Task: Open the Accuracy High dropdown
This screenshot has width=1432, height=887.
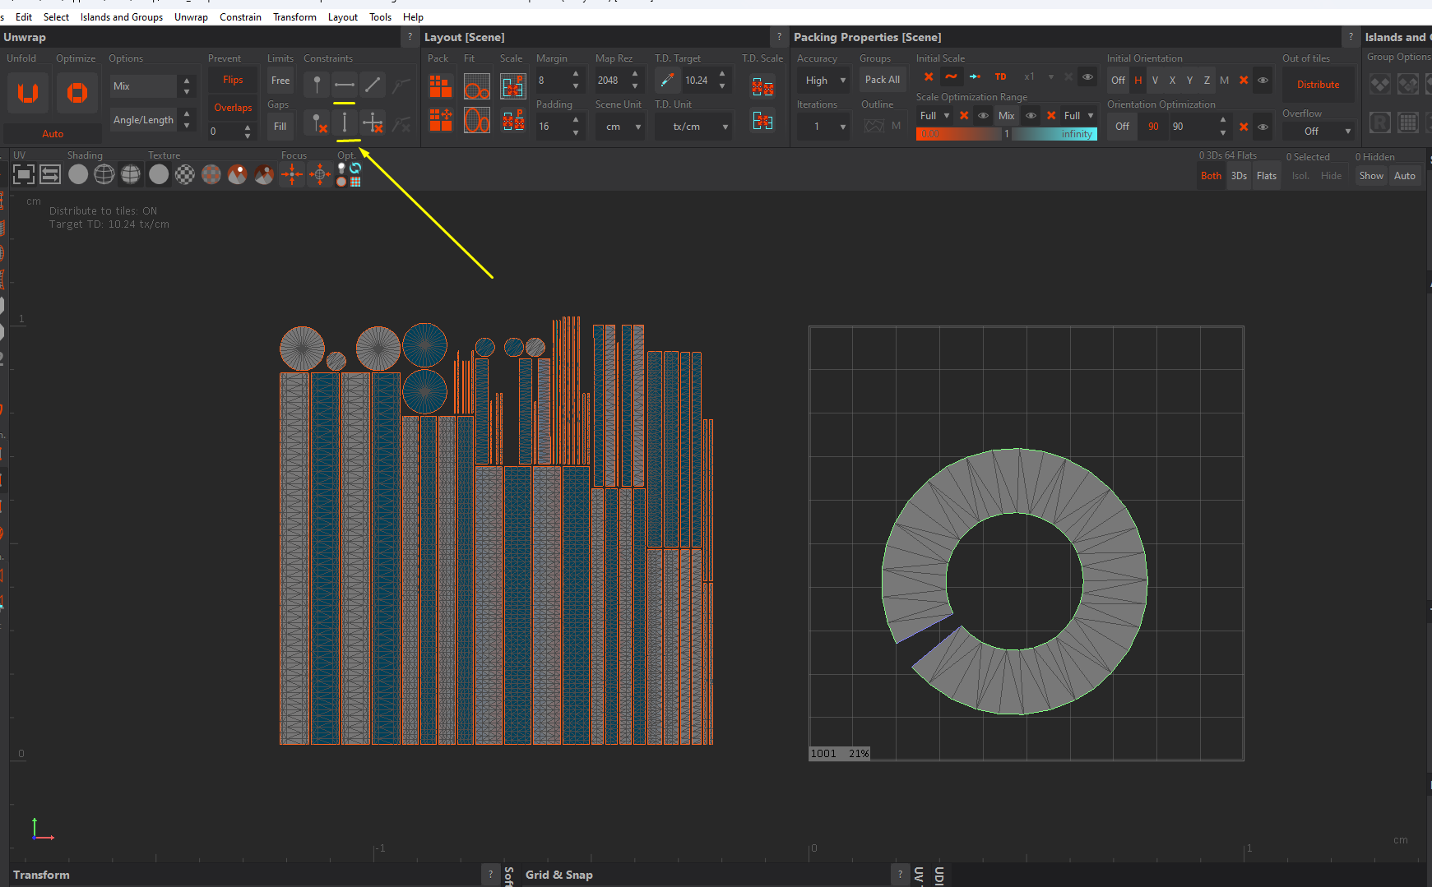Action: click(x=824, y=81)
